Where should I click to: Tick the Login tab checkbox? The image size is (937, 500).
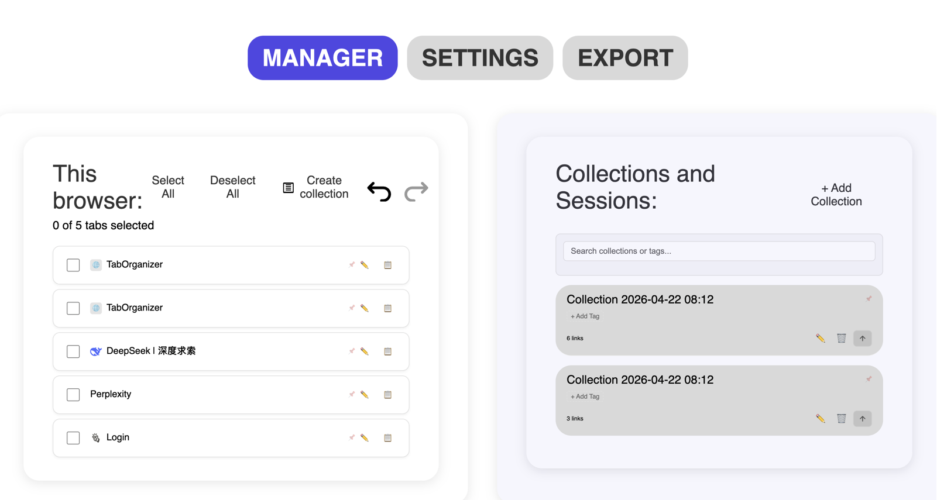click(73, 438)
